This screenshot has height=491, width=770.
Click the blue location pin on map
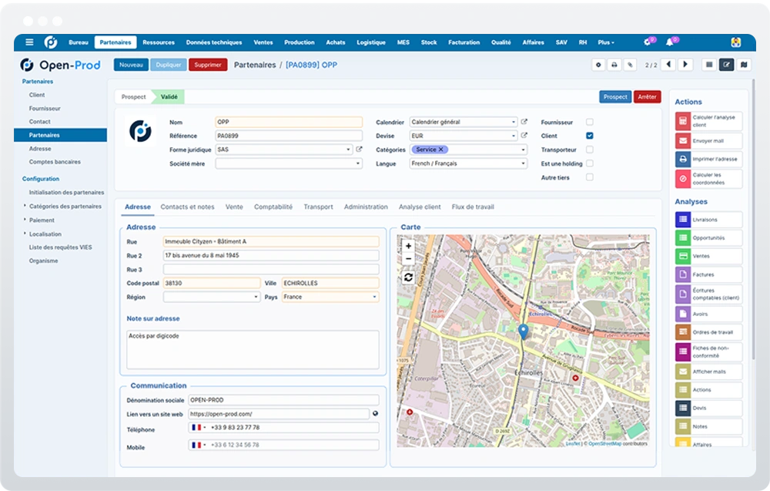coord(524,331)
